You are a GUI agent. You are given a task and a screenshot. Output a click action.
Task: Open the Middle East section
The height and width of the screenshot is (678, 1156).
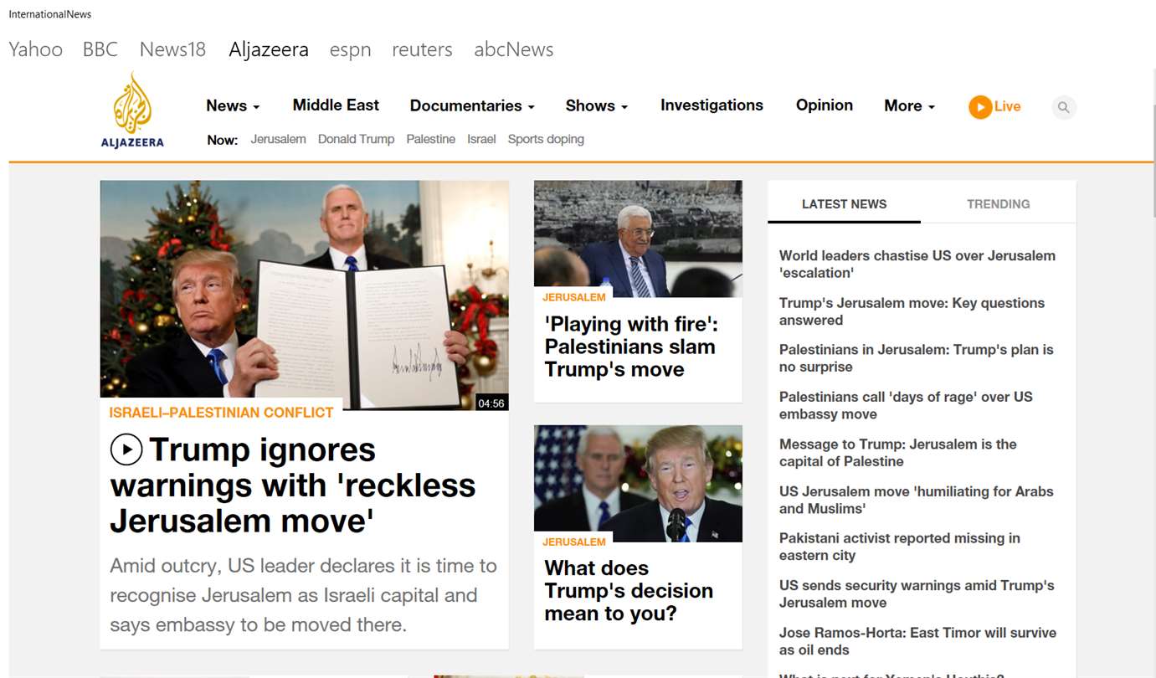[x=336, y=105]
